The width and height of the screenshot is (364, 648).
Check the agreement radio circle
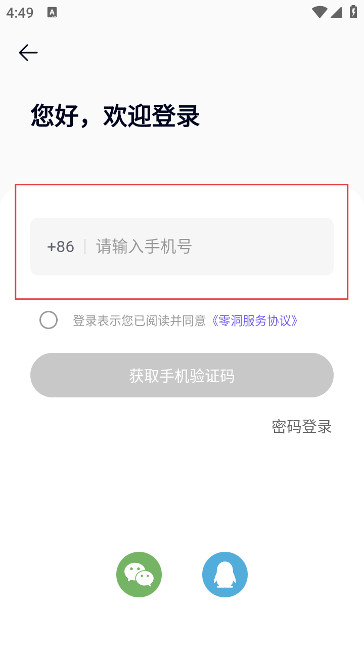[x=49, y=320]
